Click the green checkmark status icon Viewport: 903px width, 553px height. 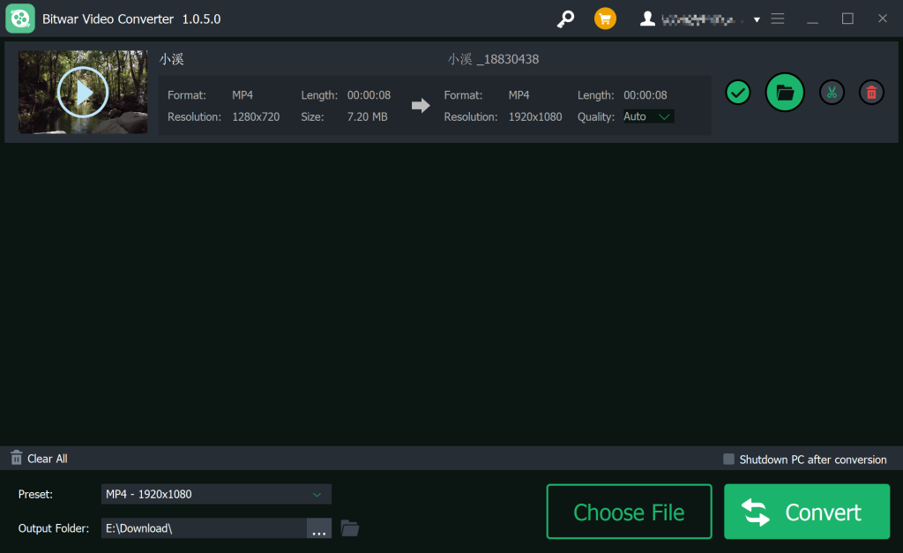(x=738, y=92)
